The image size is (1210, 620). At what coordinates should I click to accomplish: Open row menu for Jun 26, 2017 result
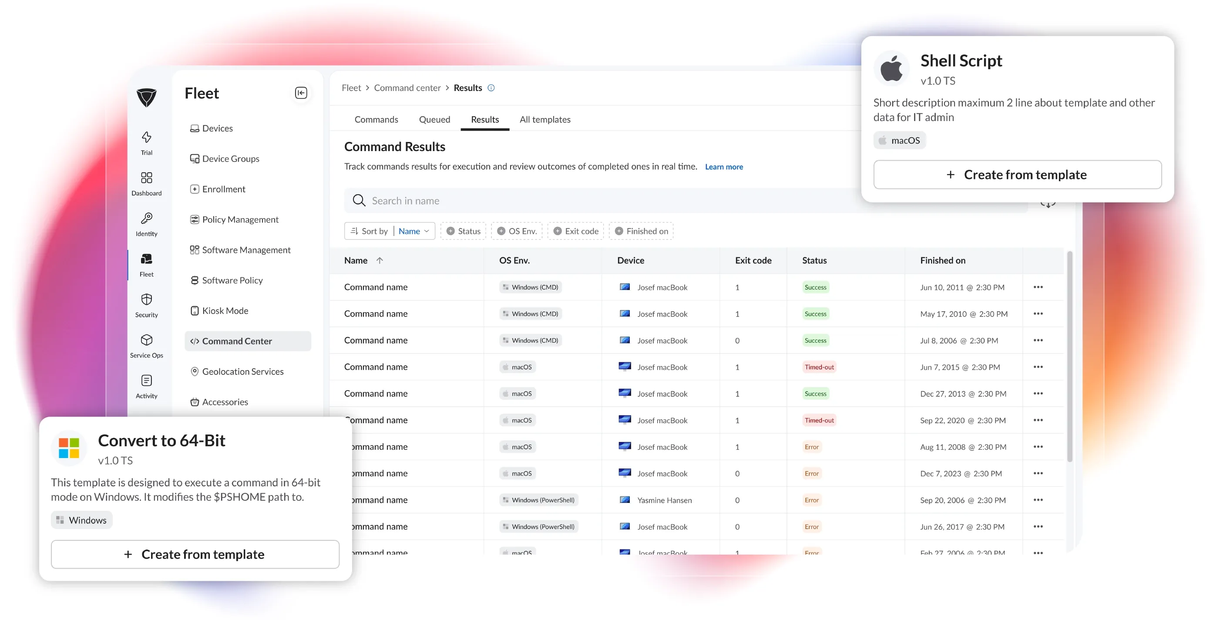(1038, 526)
